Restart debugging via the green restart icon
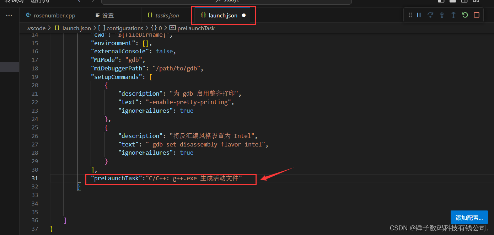 coord(465,15)
